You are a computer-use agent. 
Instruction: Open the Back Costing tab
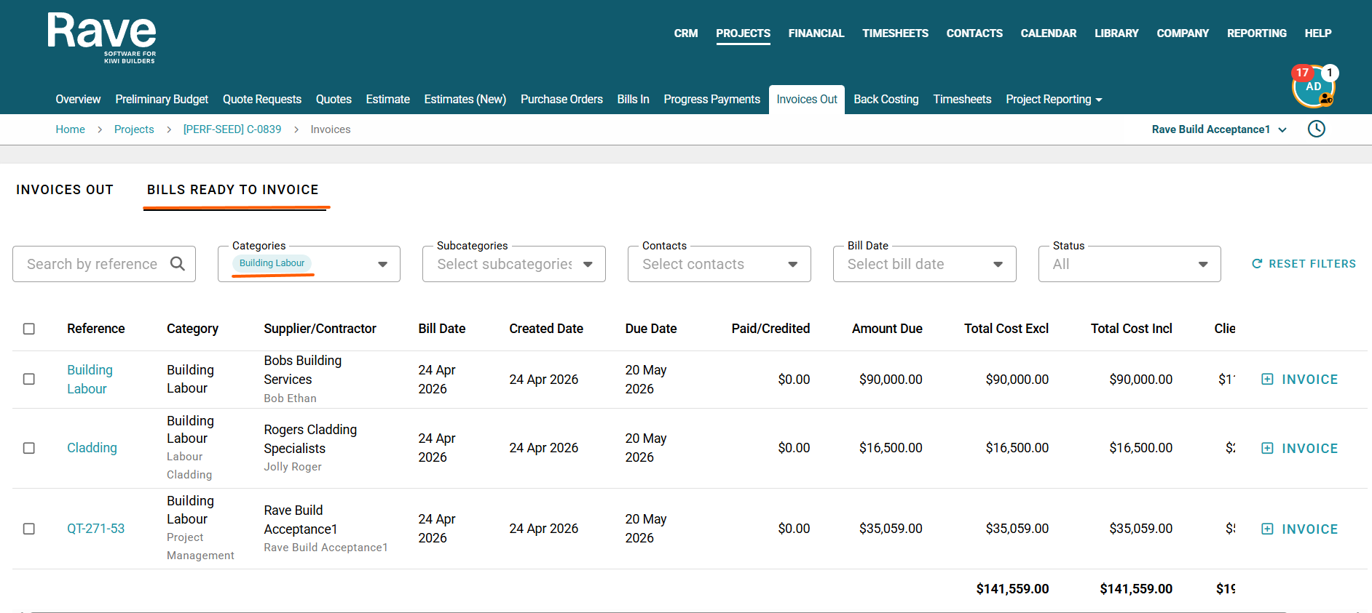click(886, 100)
